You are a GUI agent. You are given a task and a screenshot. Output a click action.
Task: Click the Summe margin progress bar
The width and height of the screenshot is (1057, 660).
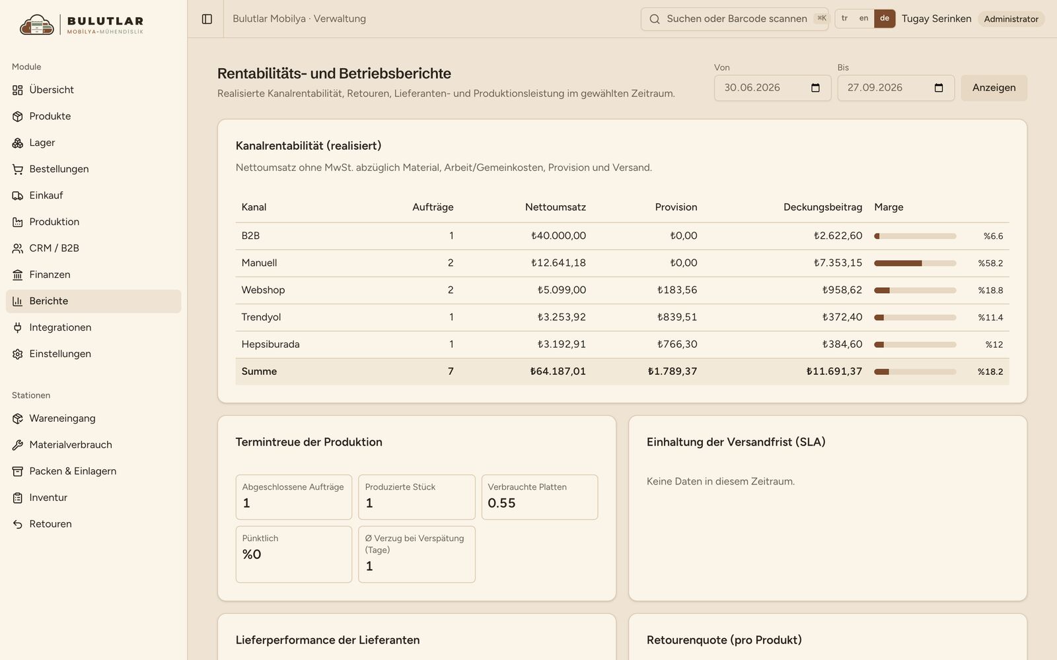(915, 372)
